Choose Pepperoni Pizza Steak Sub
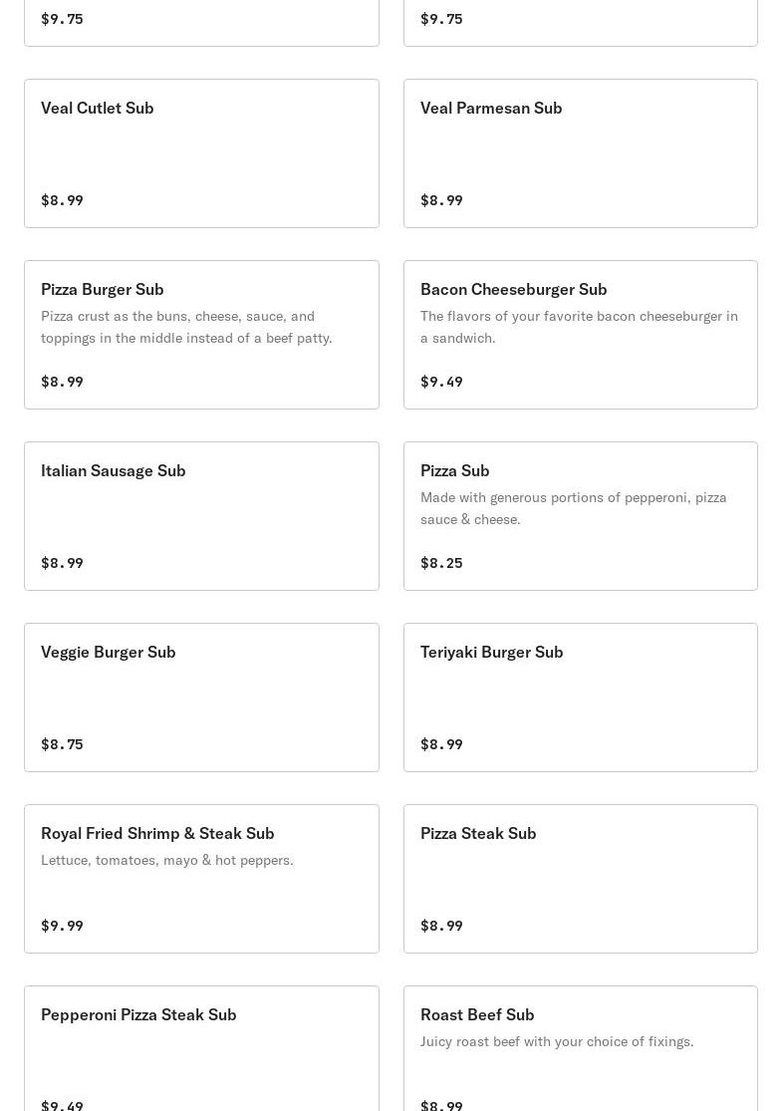782x1111 pixels. (x=201, y=1048)
